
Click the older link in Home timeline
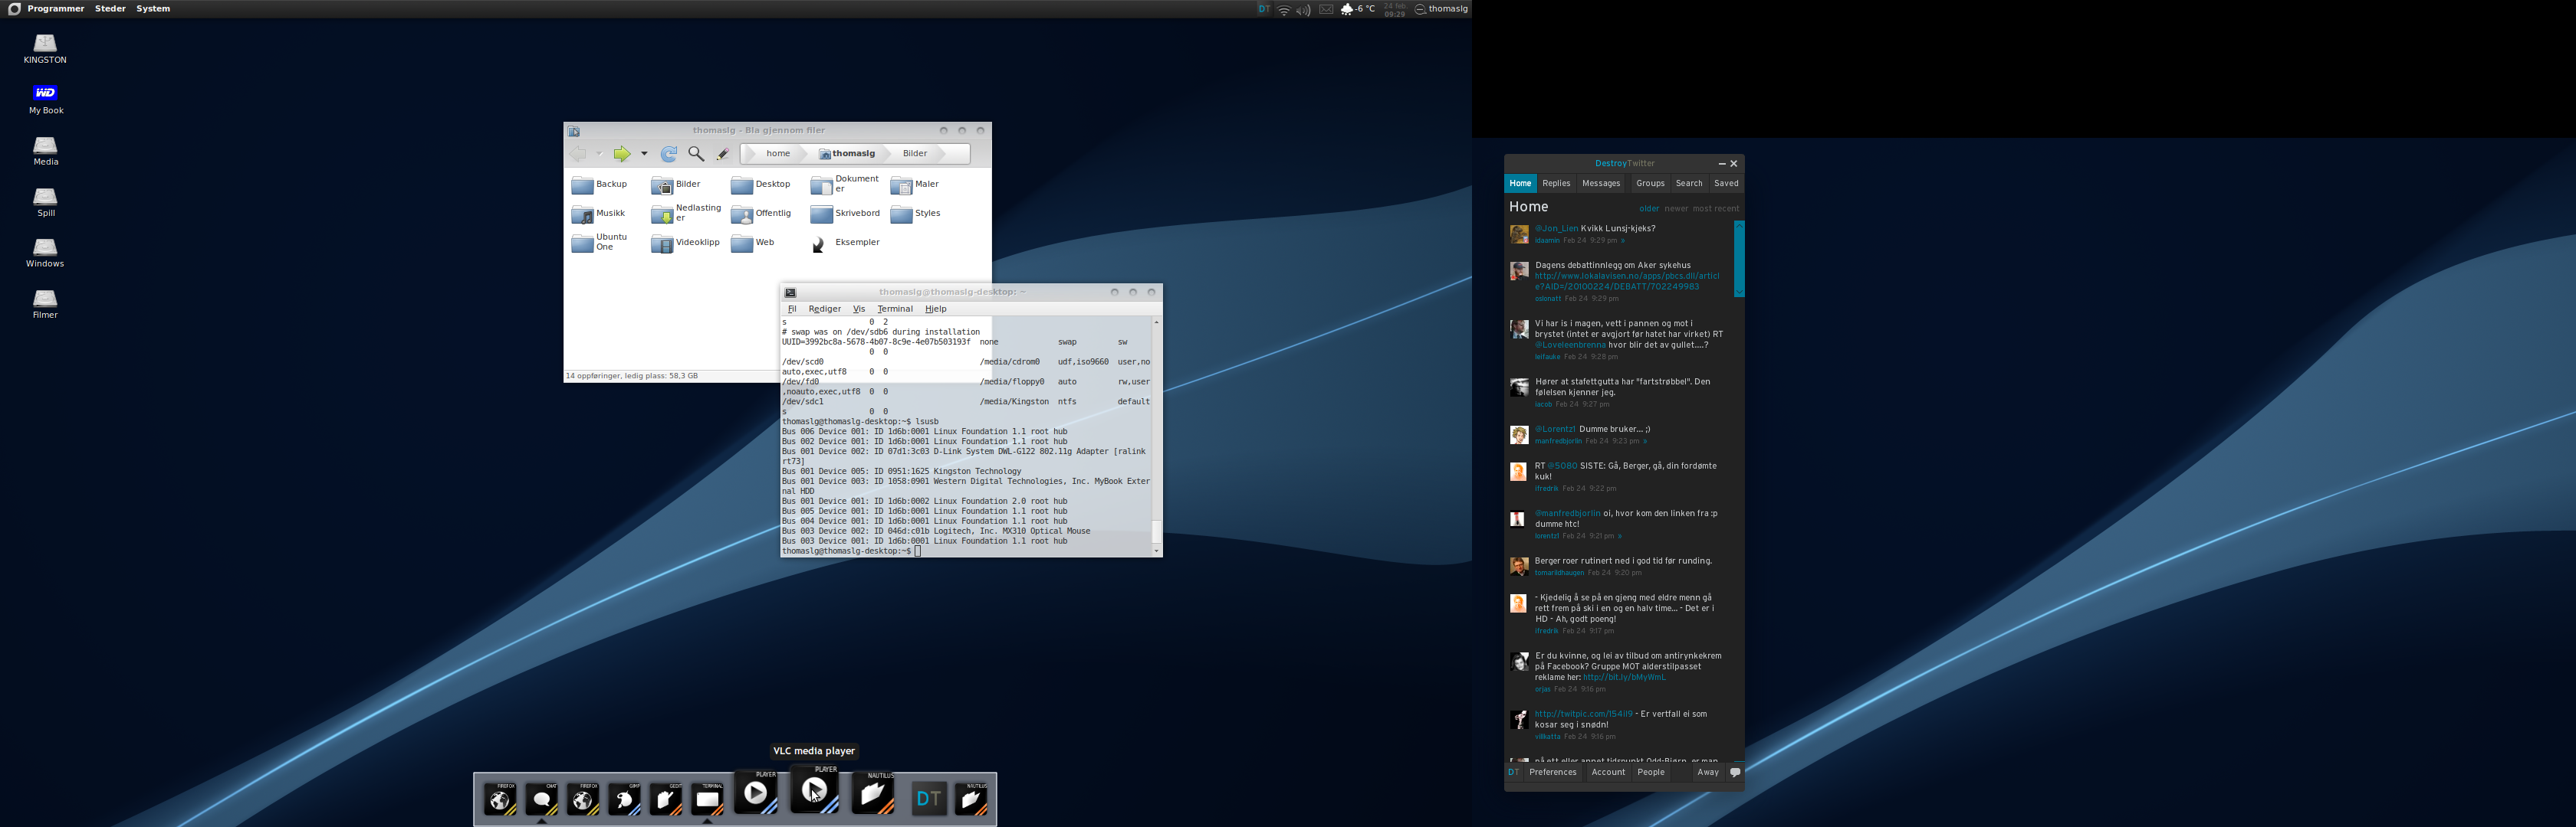point(1649,209)
